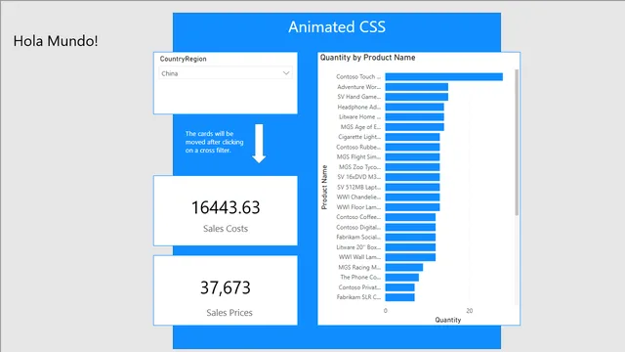Click the Fabrikam SLR C... bar
The width and height of the screenshot is (625, 352).
coord(399,297)
